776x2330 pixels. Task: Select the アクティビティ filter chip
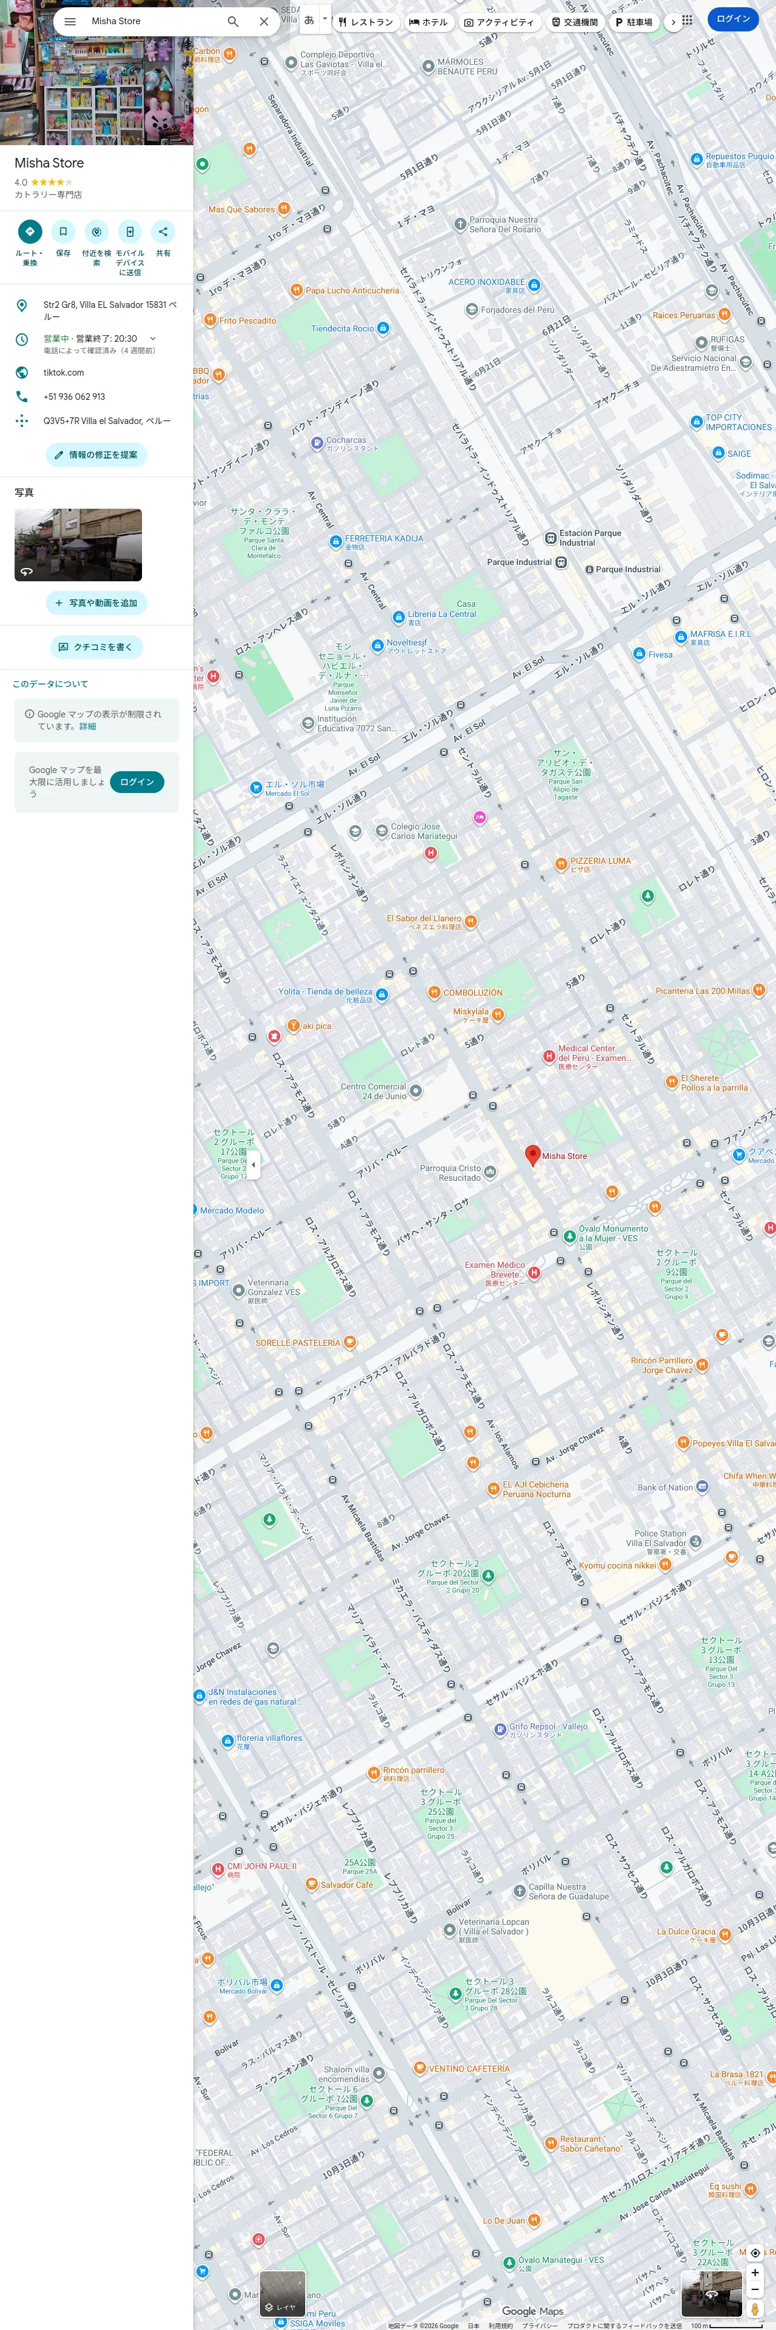[500, 22]
